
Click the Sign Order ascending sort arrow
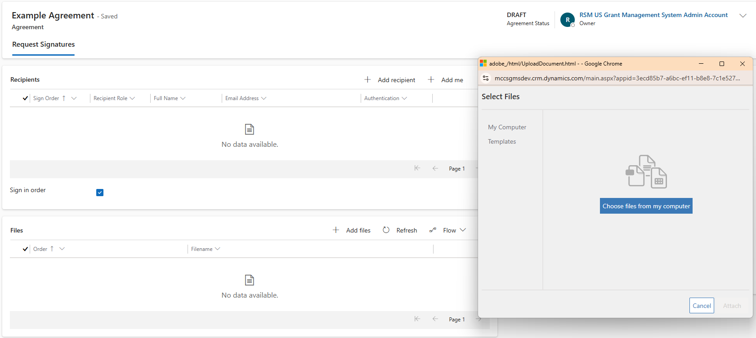click(x=64, y=98)
